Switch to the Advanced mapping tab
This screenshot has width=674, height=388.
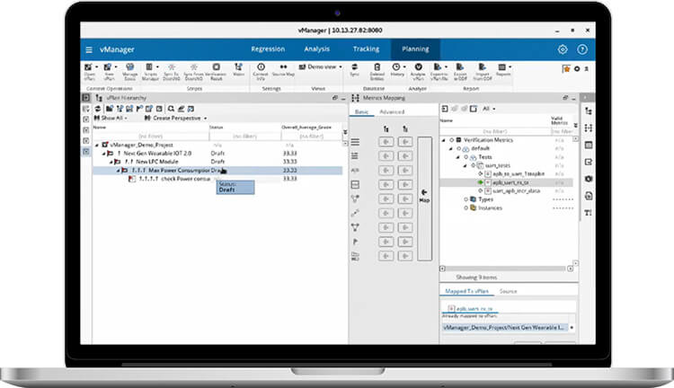[392, 112]
